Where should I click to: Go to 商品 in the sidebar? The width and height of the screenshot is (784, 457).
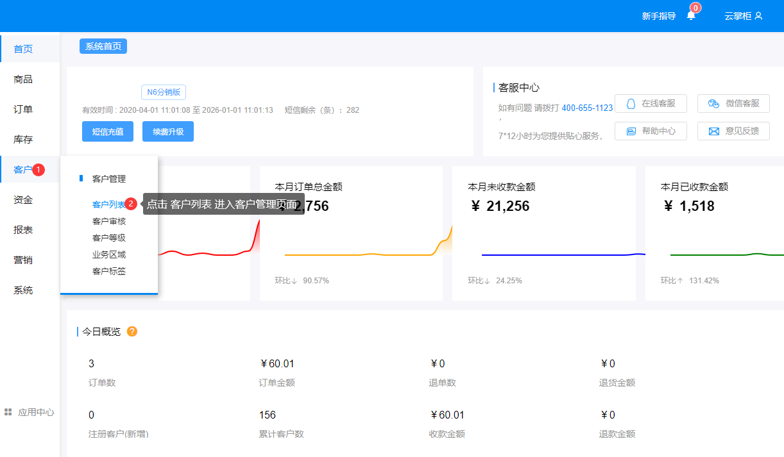click(23, 79)
